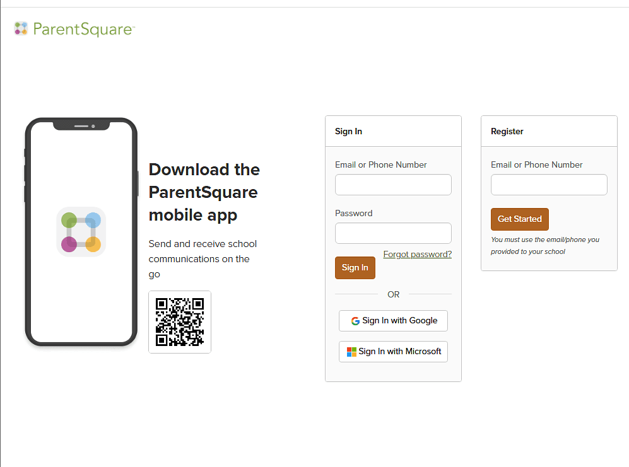629x467 pixels.
Task: Click the orange Sign In button
Action: pos(355,268)
